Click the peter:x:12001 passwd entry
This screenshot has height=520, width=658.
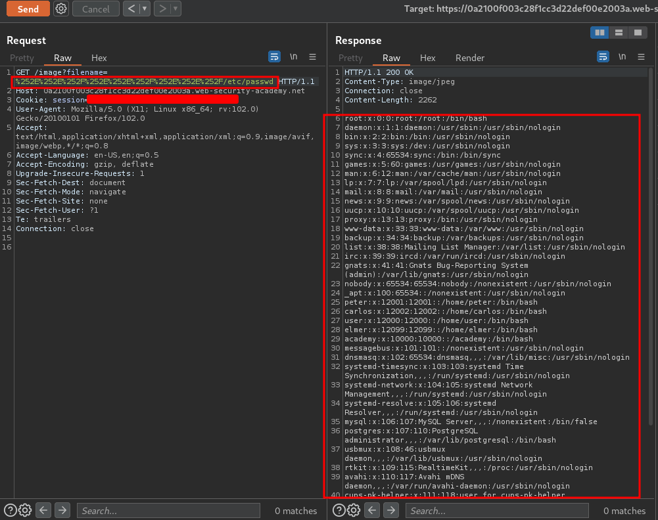point(441,302)
